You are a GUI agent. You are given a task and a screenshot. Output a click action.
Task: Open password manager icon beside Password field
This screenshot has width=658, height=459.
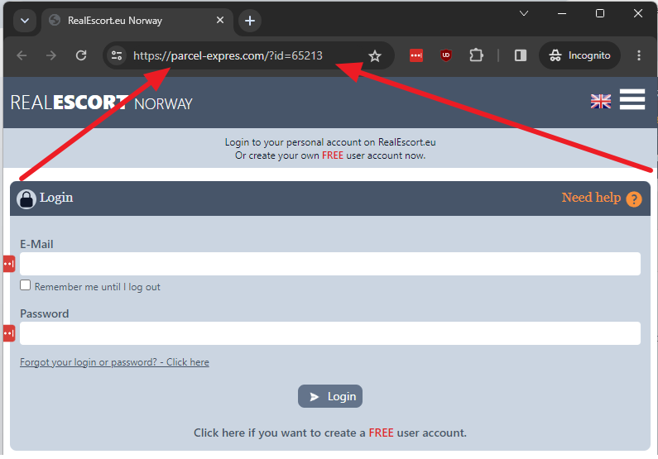[x=9, y=333]
